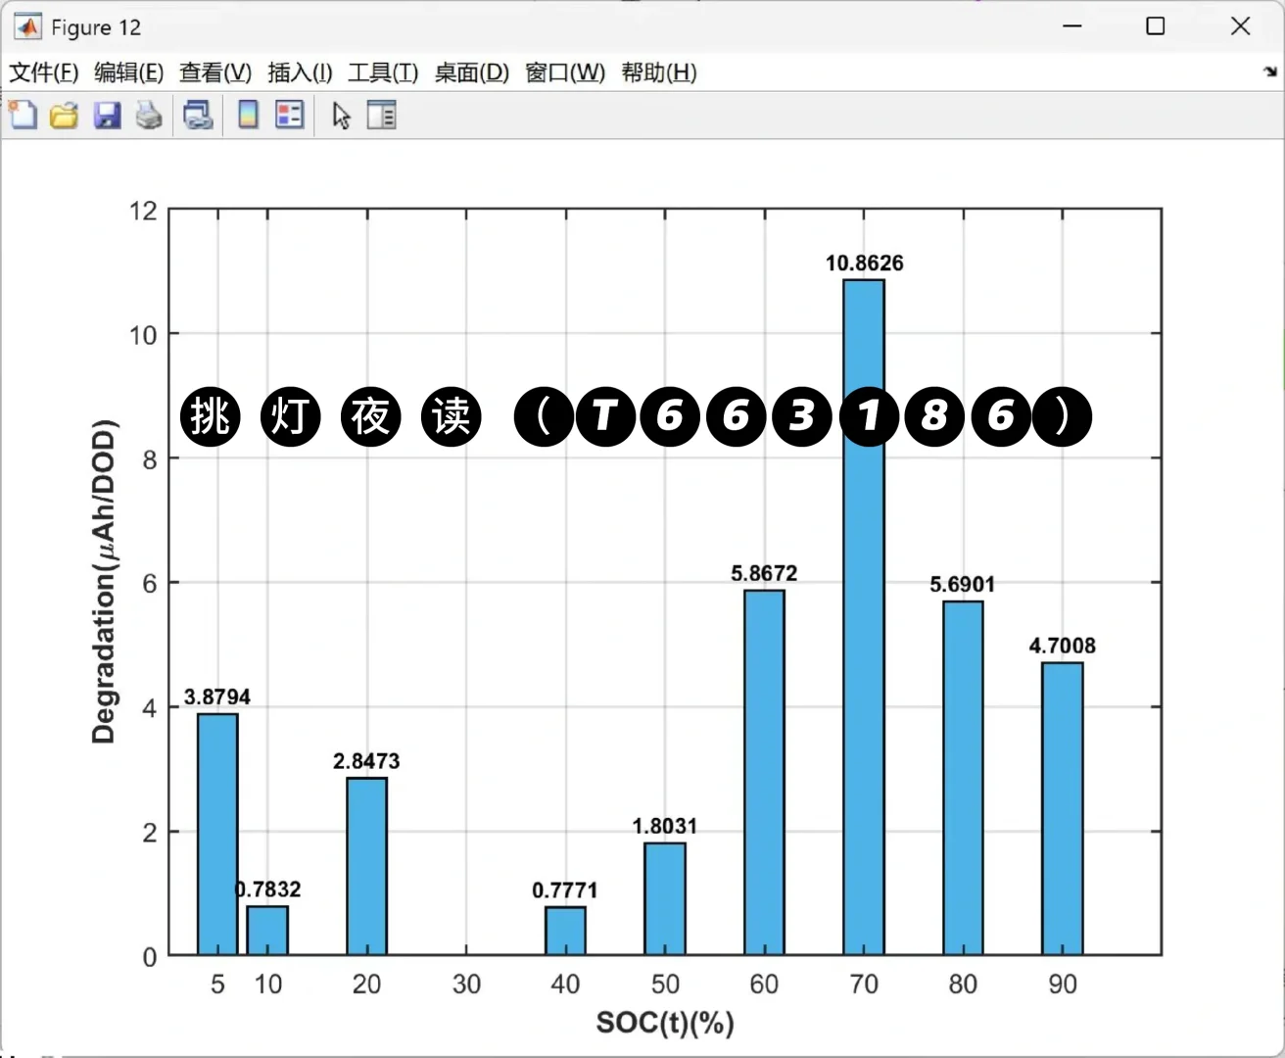Open the 工具(T) menu
This screenshot has width=1285, height=1058.
click(x=383, y=72)
